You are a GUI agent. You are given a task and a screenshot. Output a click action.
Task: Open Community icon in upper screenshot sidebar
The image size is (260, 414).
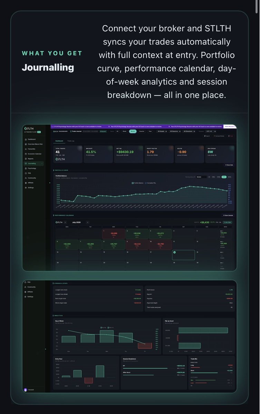tap(26, 178)
